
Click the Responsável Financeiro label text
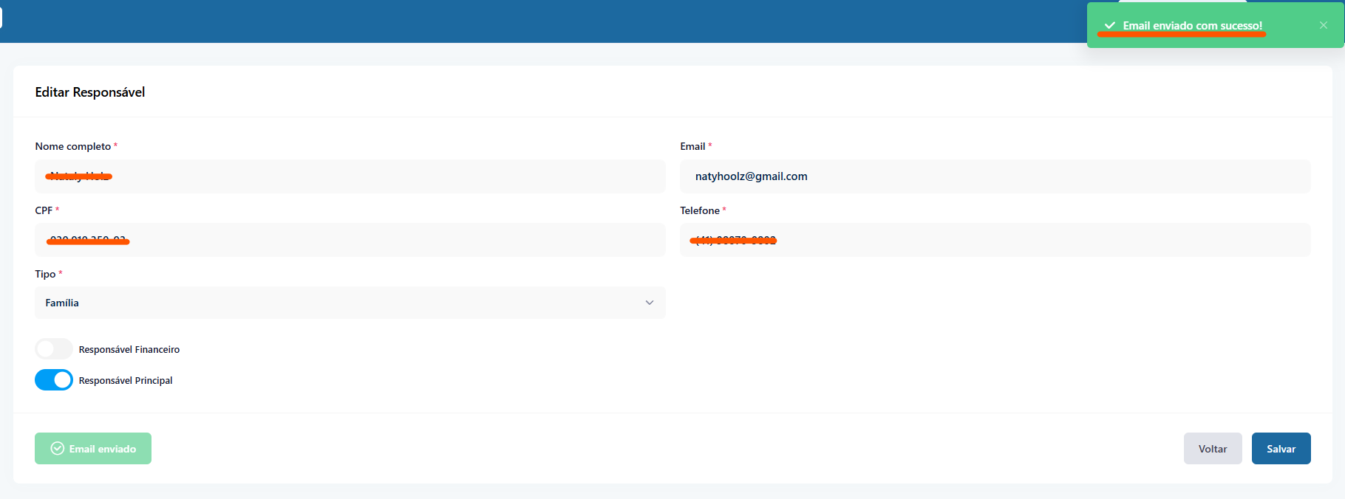pos(129,349)
